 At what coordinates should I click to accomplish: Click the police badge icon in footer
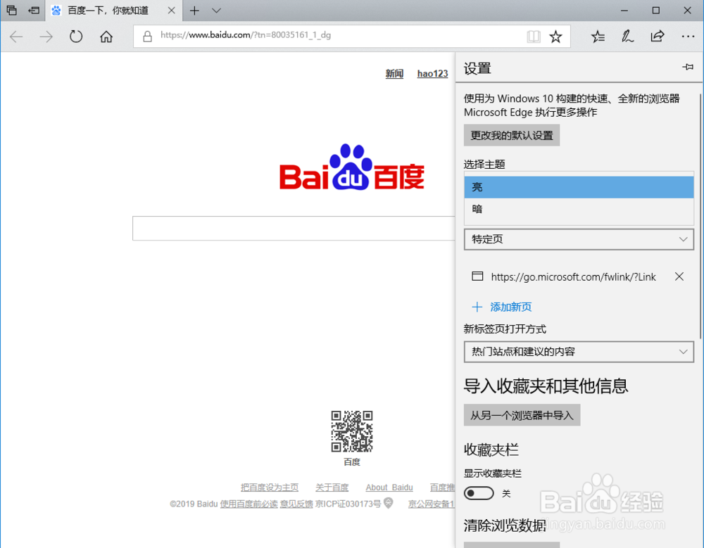(389, 503)
